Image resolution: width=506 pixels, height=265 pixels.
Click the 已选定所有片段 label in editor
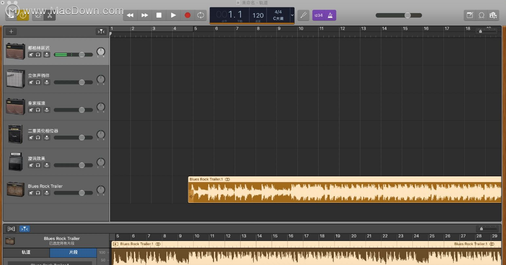coord(62,244)
